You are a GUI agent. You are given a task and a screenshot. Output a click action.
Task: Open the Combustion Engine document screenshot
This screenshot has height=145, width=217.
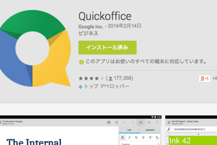81,130
